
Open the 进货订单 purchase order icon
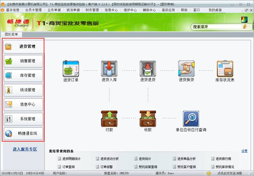(71, 69)
